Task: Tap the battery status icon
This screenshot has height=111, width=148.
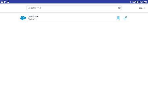Action: click(x=137, y=2)
